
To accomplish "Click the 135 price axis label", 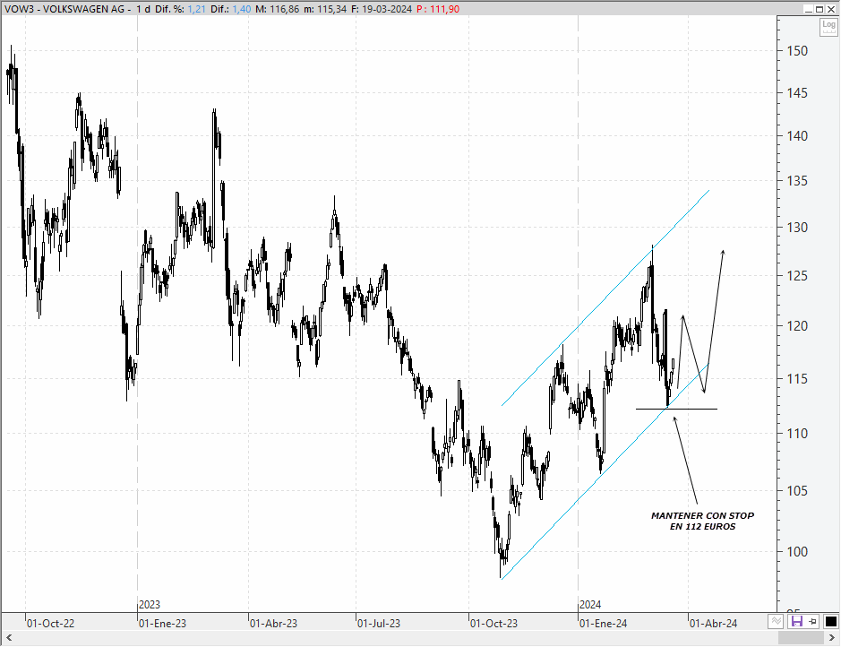I will (x=797, y=181).
